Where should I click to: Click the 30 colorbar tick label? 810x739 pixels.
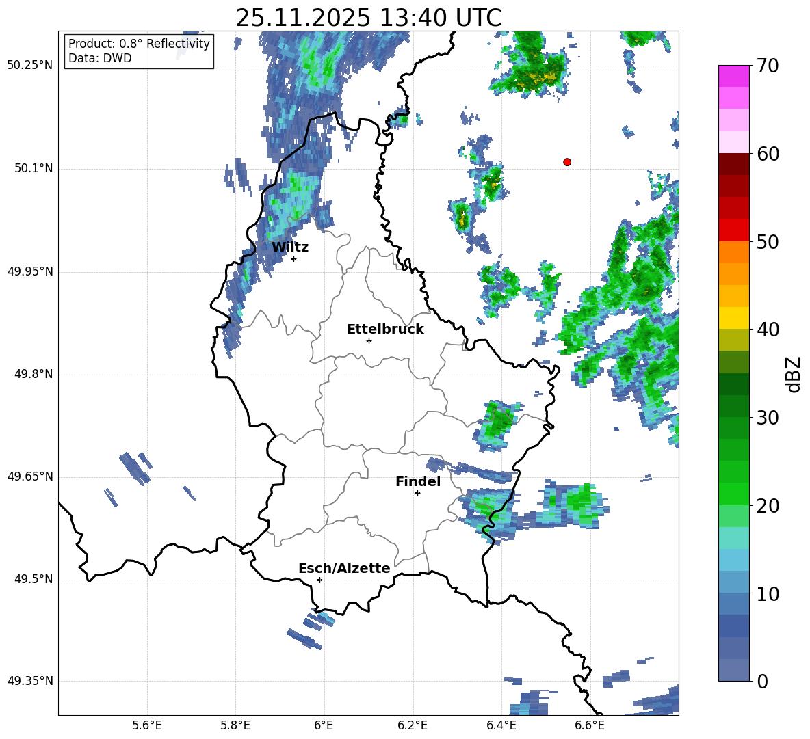pyautogui.click(x=768, y=418)
